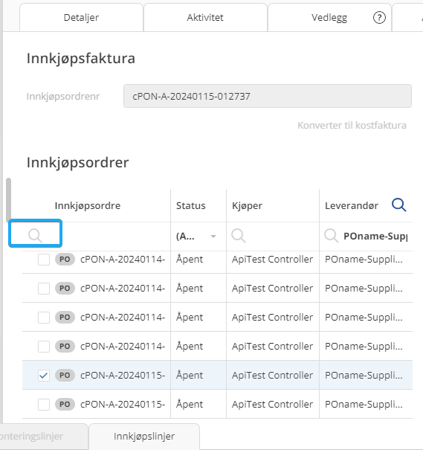Uncheck the selected cPON-A-20240115 order checkbox
This screenshot has width=423, height=450.
click(44, 375)
